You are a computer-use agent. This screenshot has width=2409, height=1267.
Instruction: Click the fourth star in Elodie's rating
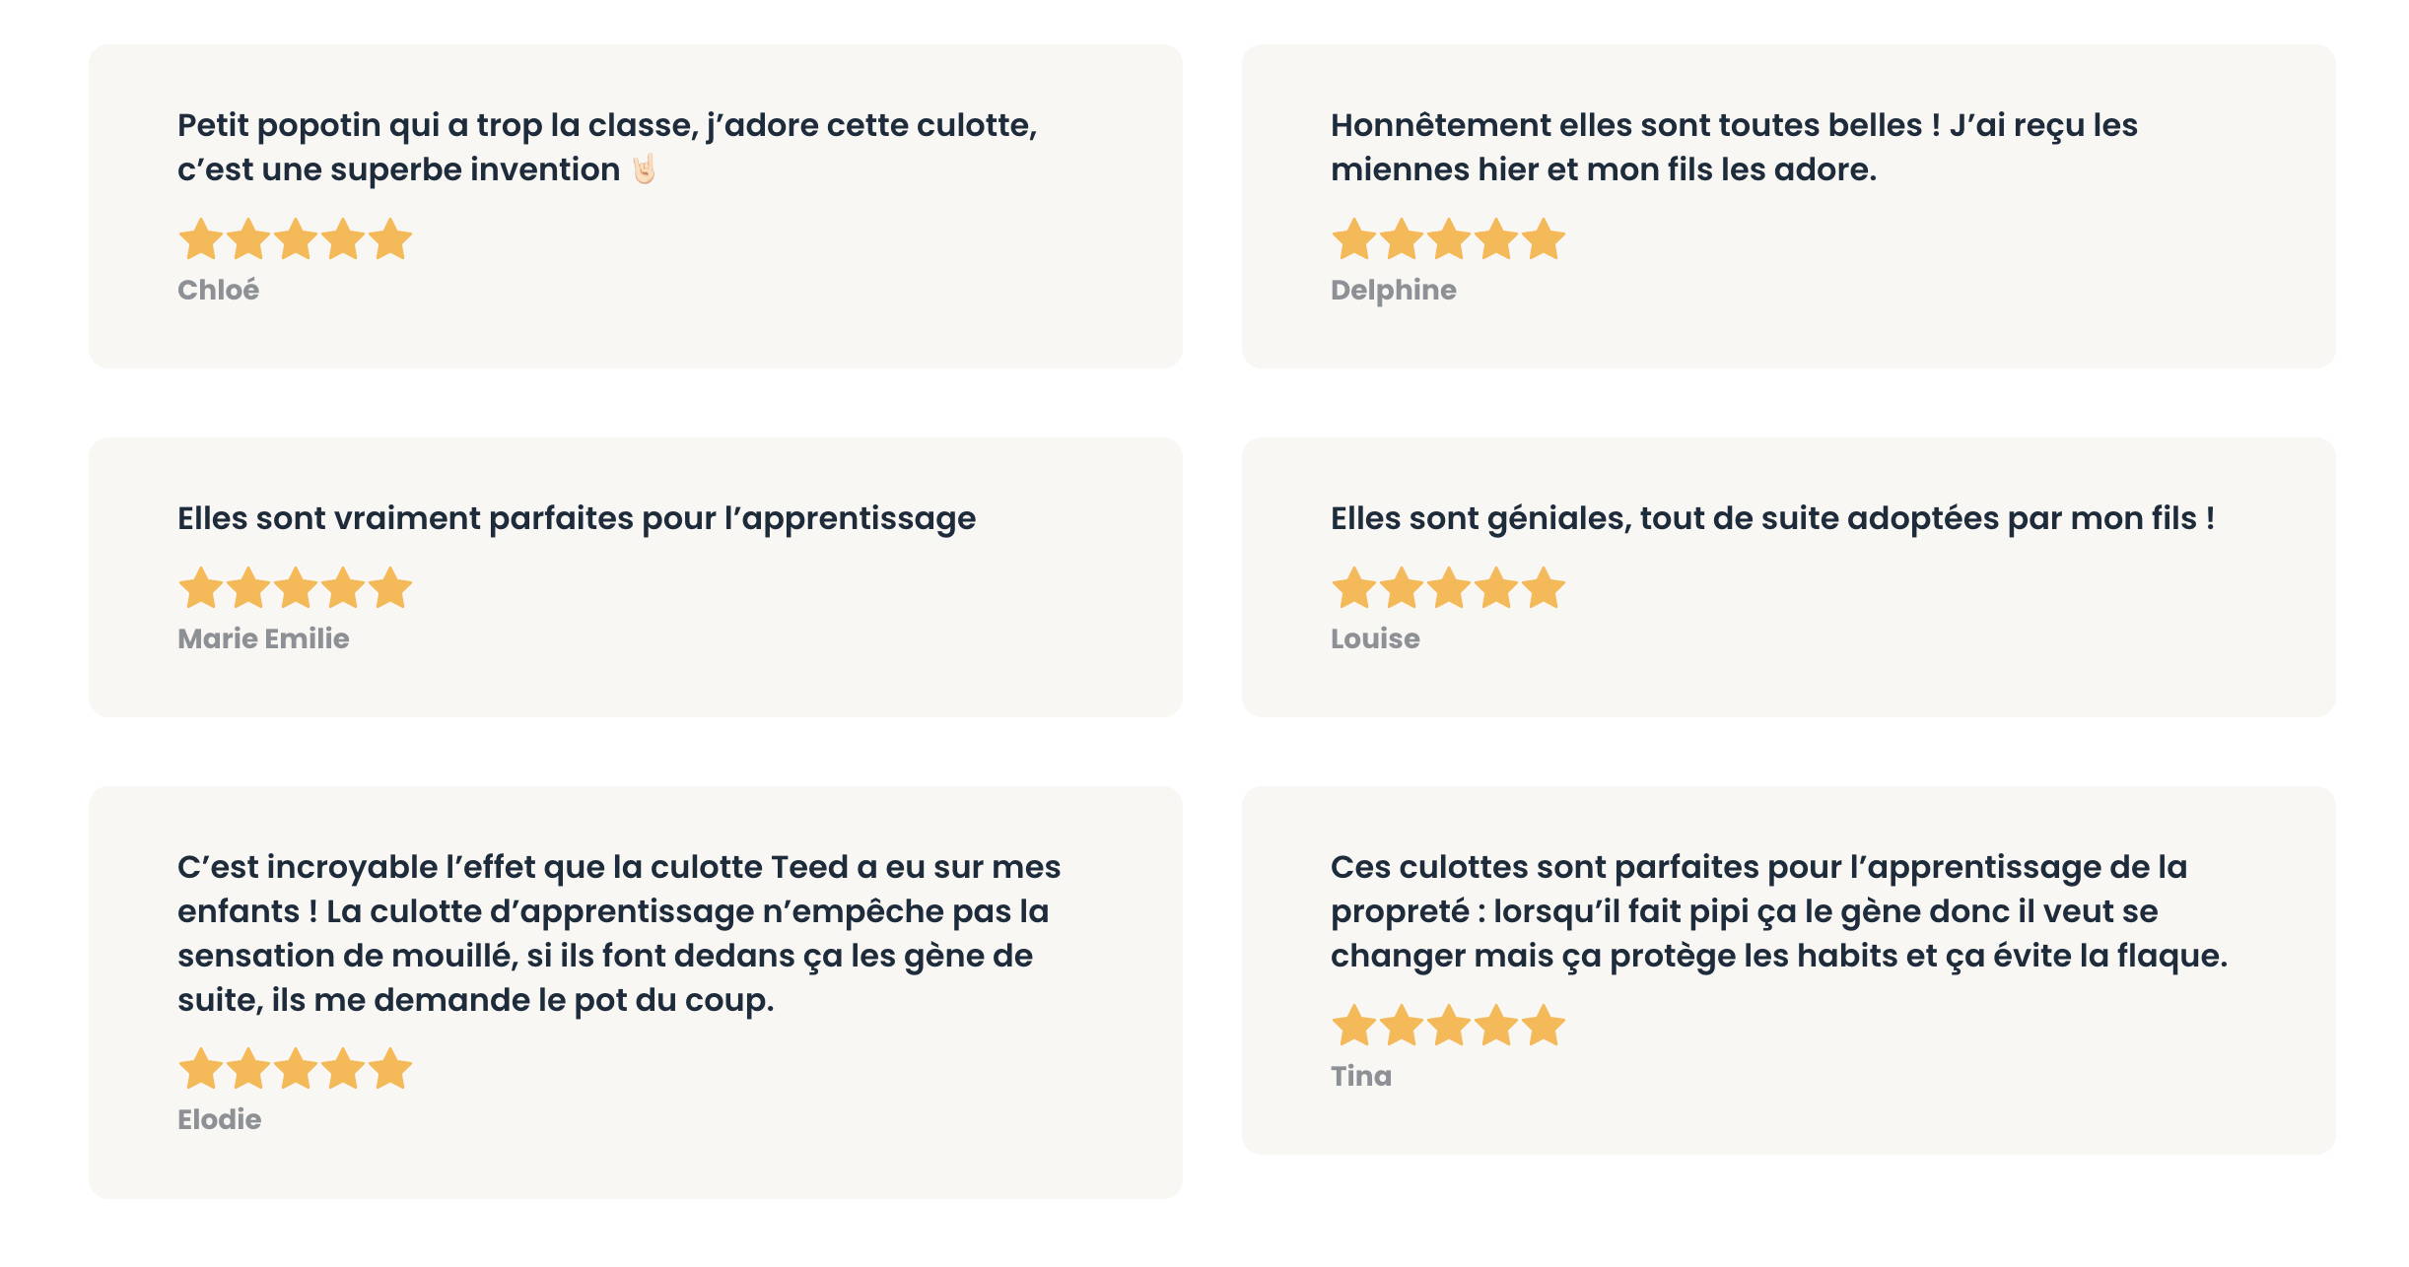point(343,1069)
